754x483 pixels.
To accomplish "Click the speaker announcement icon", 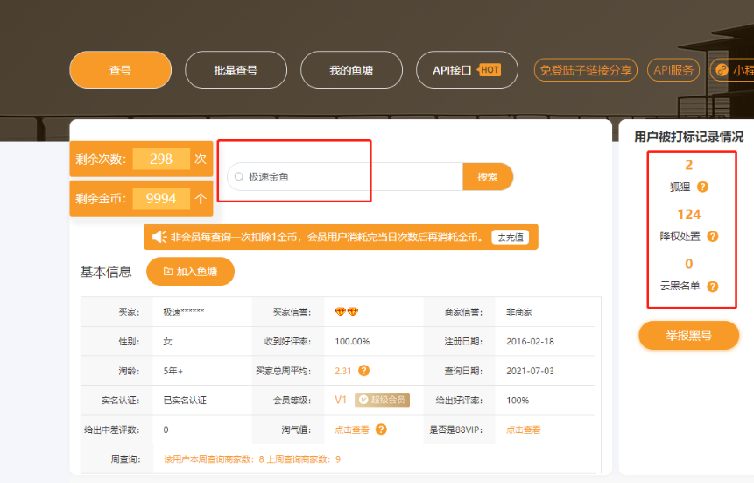I will pyautogui.click(x=159, y=237).
